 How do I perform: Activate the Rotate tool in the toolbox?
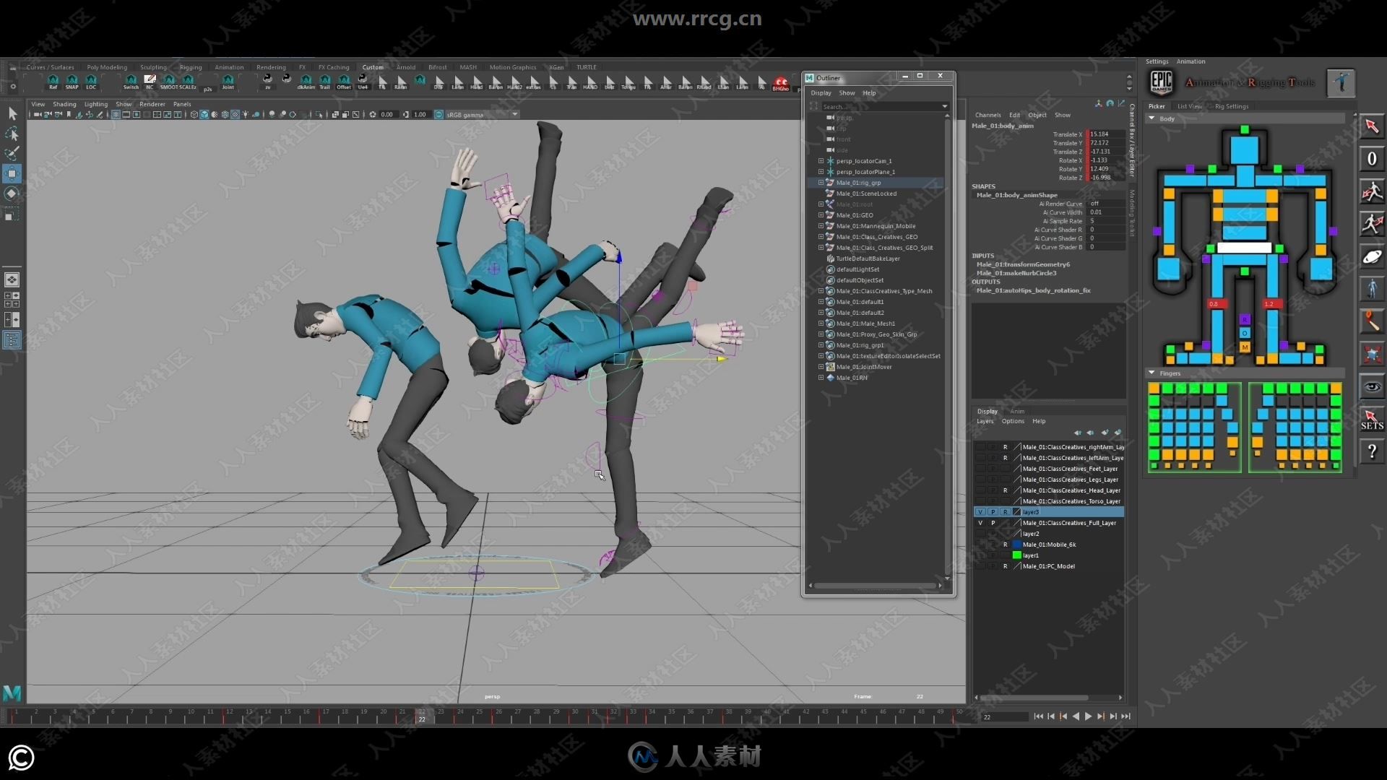point(12,194)
